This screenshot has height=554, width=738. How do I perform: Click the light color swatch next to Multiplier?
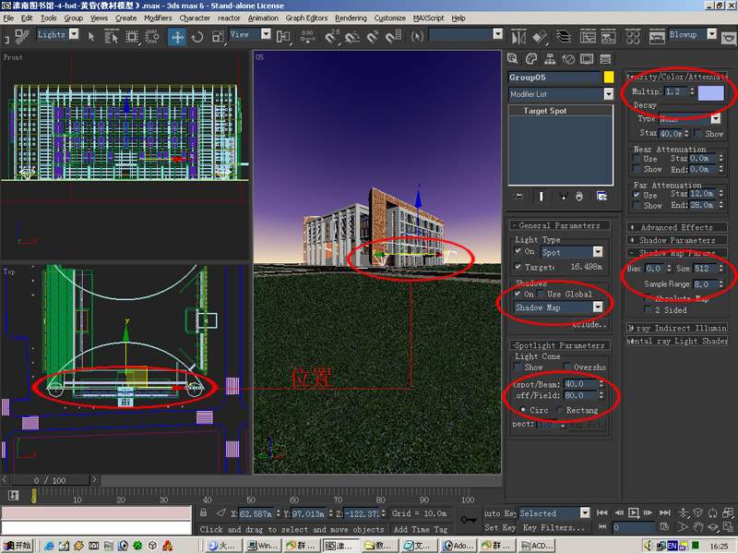point(710,92)
